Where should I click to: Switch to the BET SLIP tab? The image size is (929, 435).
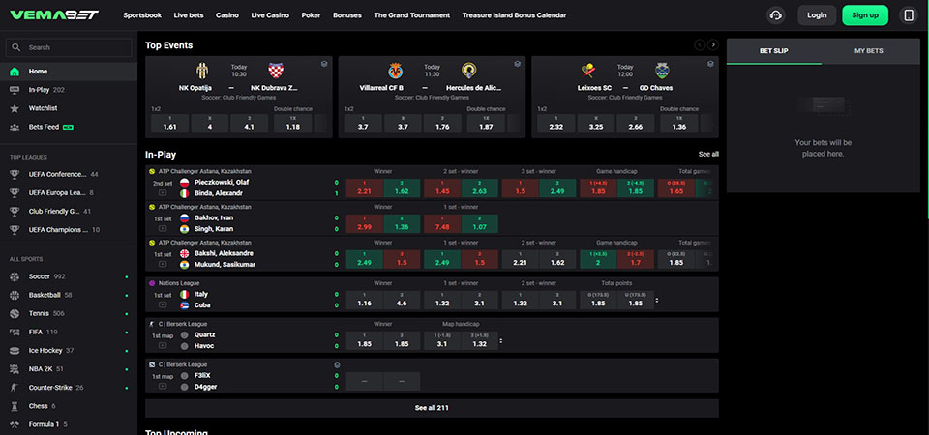coord(774,51)
